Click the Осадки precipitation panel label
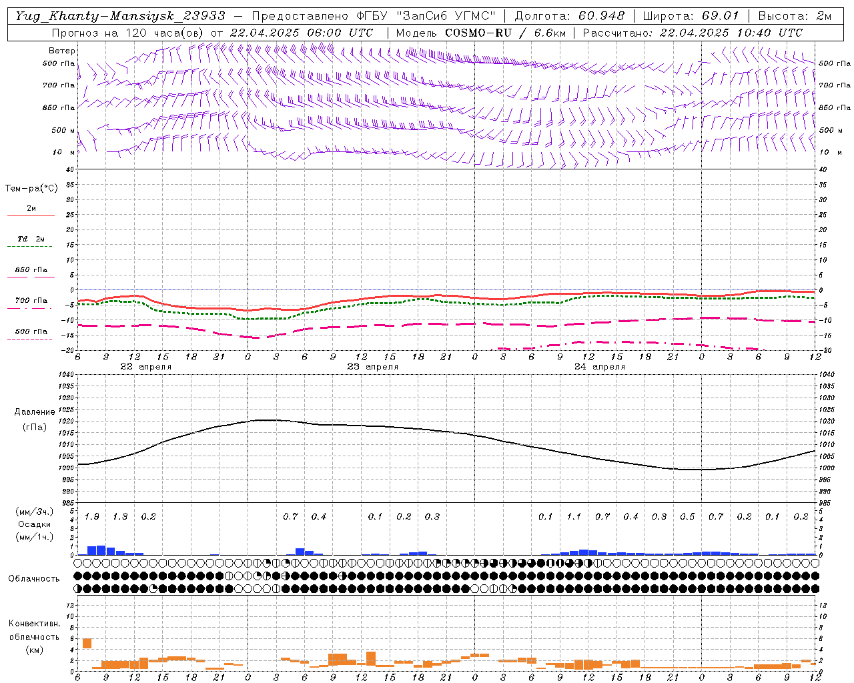Viewport: 854px width, 683px height. point(34,524)
